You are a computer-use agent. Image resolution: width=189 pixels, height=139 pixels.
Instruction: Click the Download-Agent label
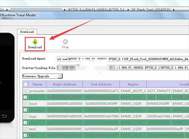click(34, 59)
